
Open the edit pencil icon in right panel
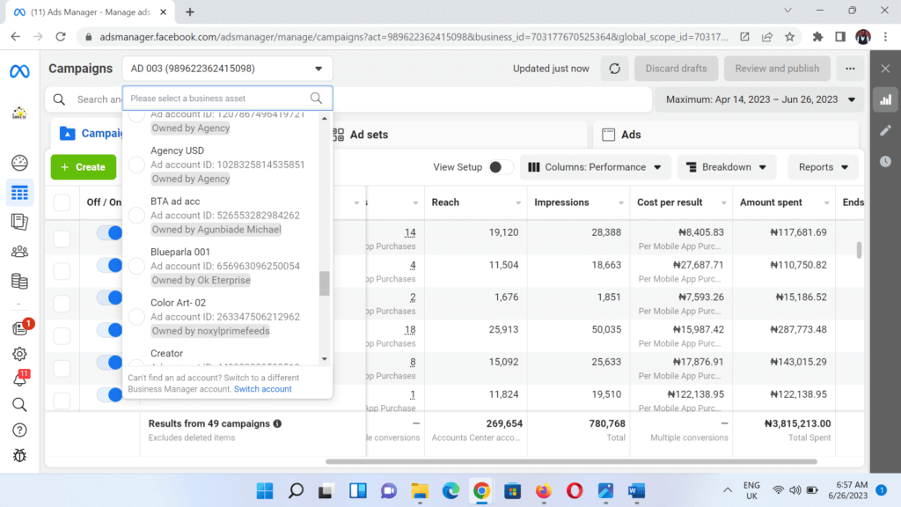(885, 130)
